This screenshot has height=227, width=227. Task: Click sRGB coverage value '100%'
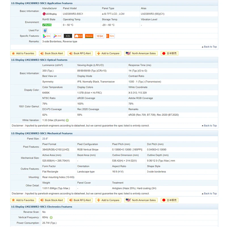[x=80, y=104]
